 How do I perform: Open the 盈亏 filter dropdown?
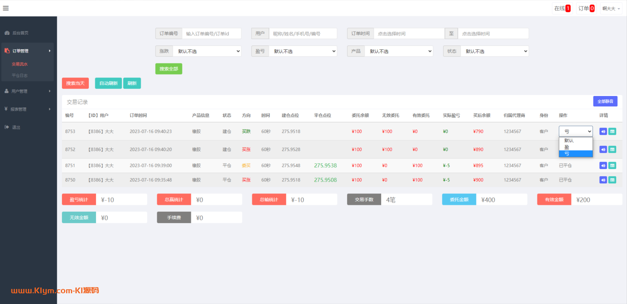pos(303,51)
